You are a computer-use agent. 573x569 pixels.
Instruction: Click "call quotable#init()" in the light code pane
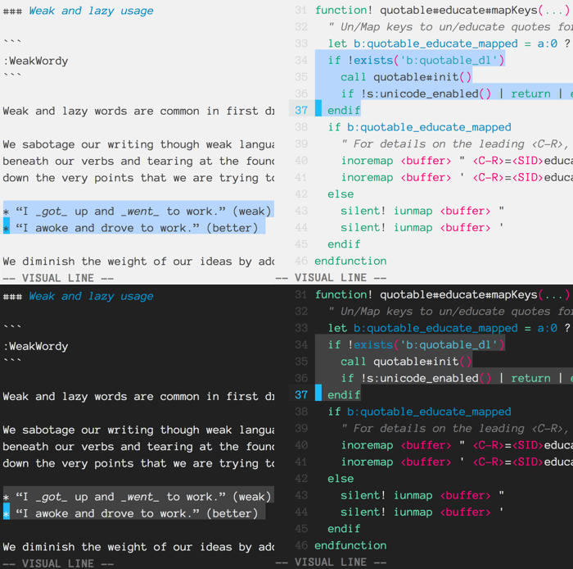pyautogui.click(x=406, y=77)
